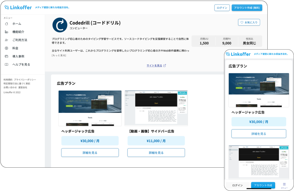Viewport: 294px width, 191px height.
Task: Toggle the お気に入り favorite heart button
Action: pyautogui.click(x=249, y=22)
